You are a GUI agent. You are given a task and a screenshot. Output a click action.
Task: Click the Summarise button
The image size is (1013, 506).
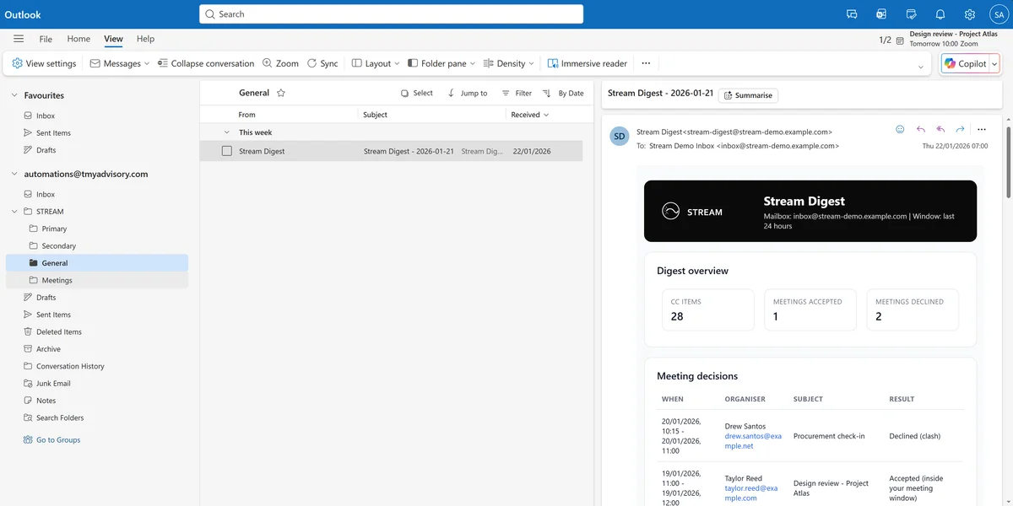pos(748,95)
